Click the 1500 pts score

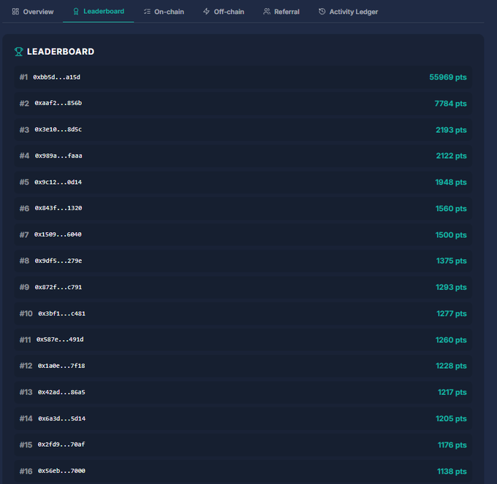pos(451,235)
